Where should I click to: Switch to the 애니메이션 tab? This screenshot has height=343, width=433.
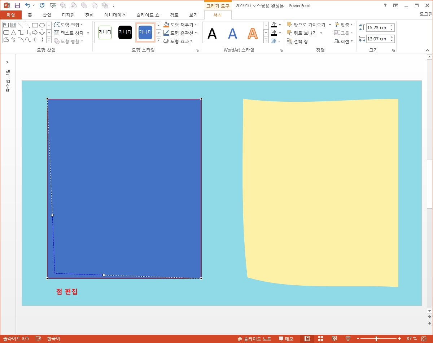tap(115, 15)
